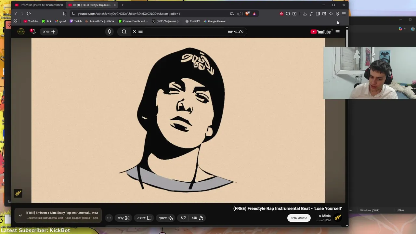416x234 pixels.
Task: Open the on-screen keyboard icon in search box
Action: coord(141,32)
